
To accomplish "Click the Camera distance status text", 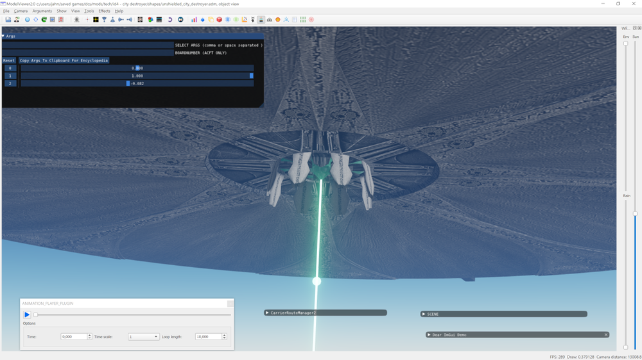I will pos(619,357).
